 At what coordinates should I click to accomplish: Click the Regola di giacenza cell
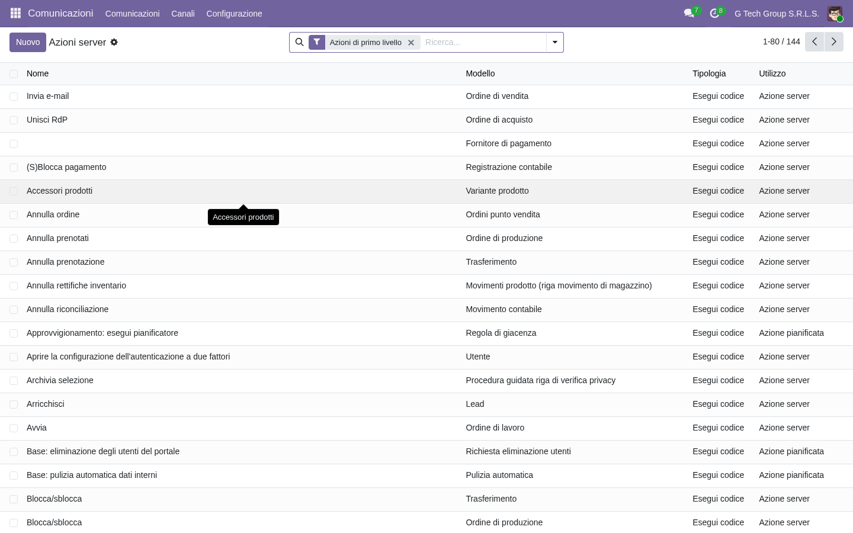[x=501, y=333]
